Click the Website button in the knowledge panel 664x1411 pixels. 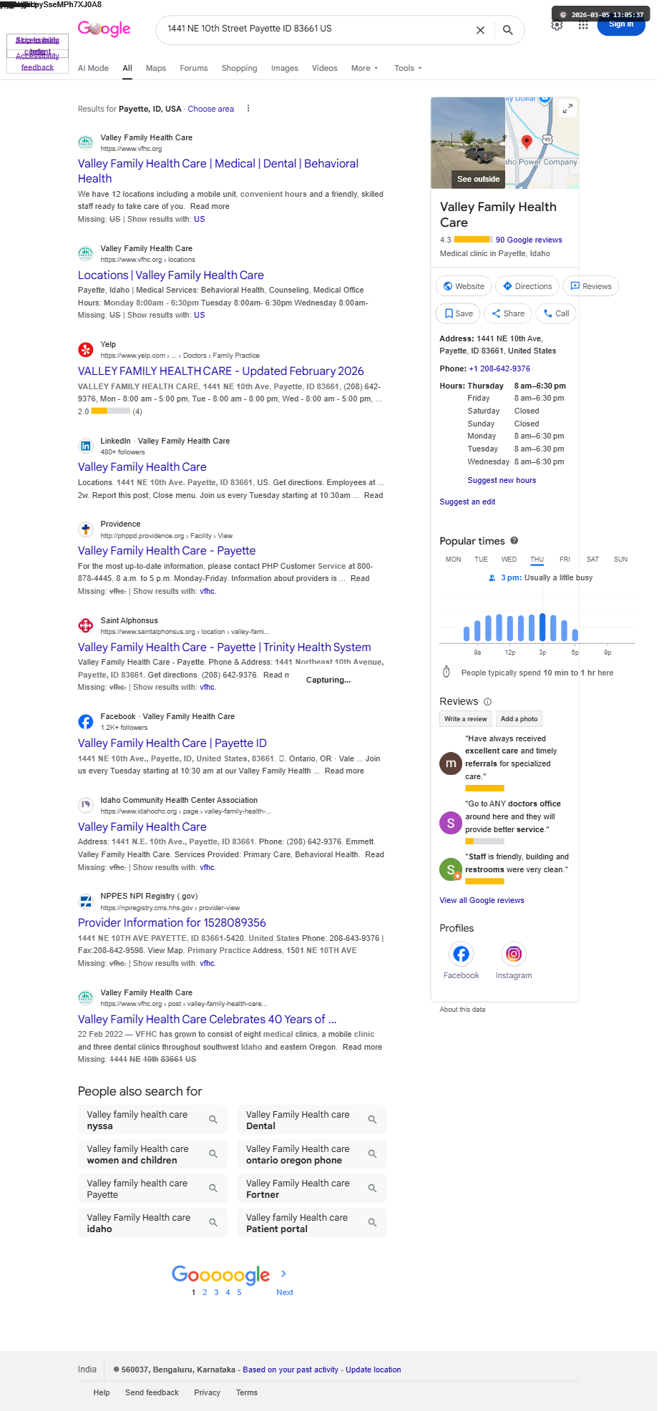(x=464, y=286)
